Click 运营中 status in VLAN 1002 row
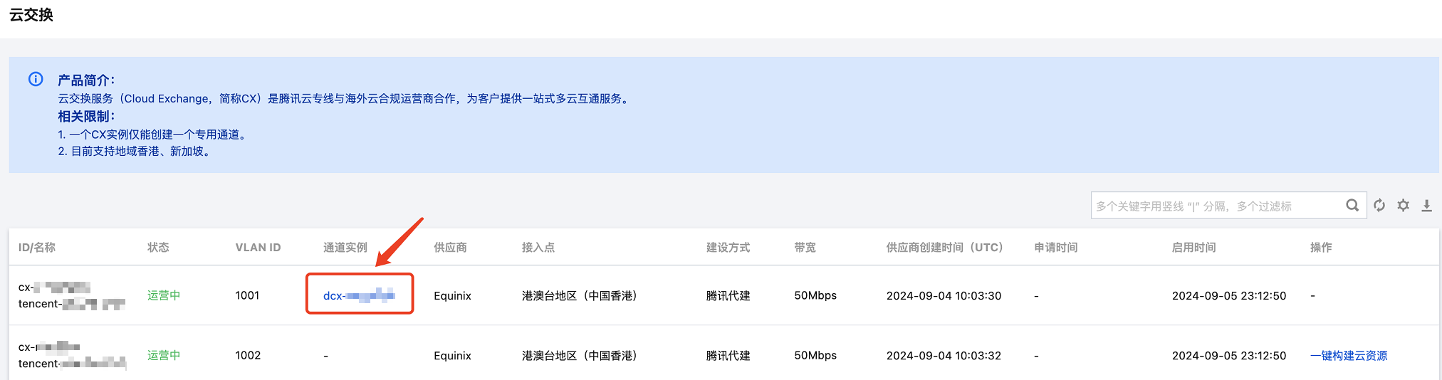The image size is (1442, 380). pos(164,355)
